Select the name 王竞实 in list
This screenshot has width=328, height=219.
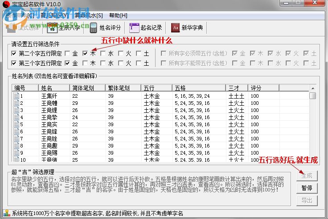(x=49, y=124)
